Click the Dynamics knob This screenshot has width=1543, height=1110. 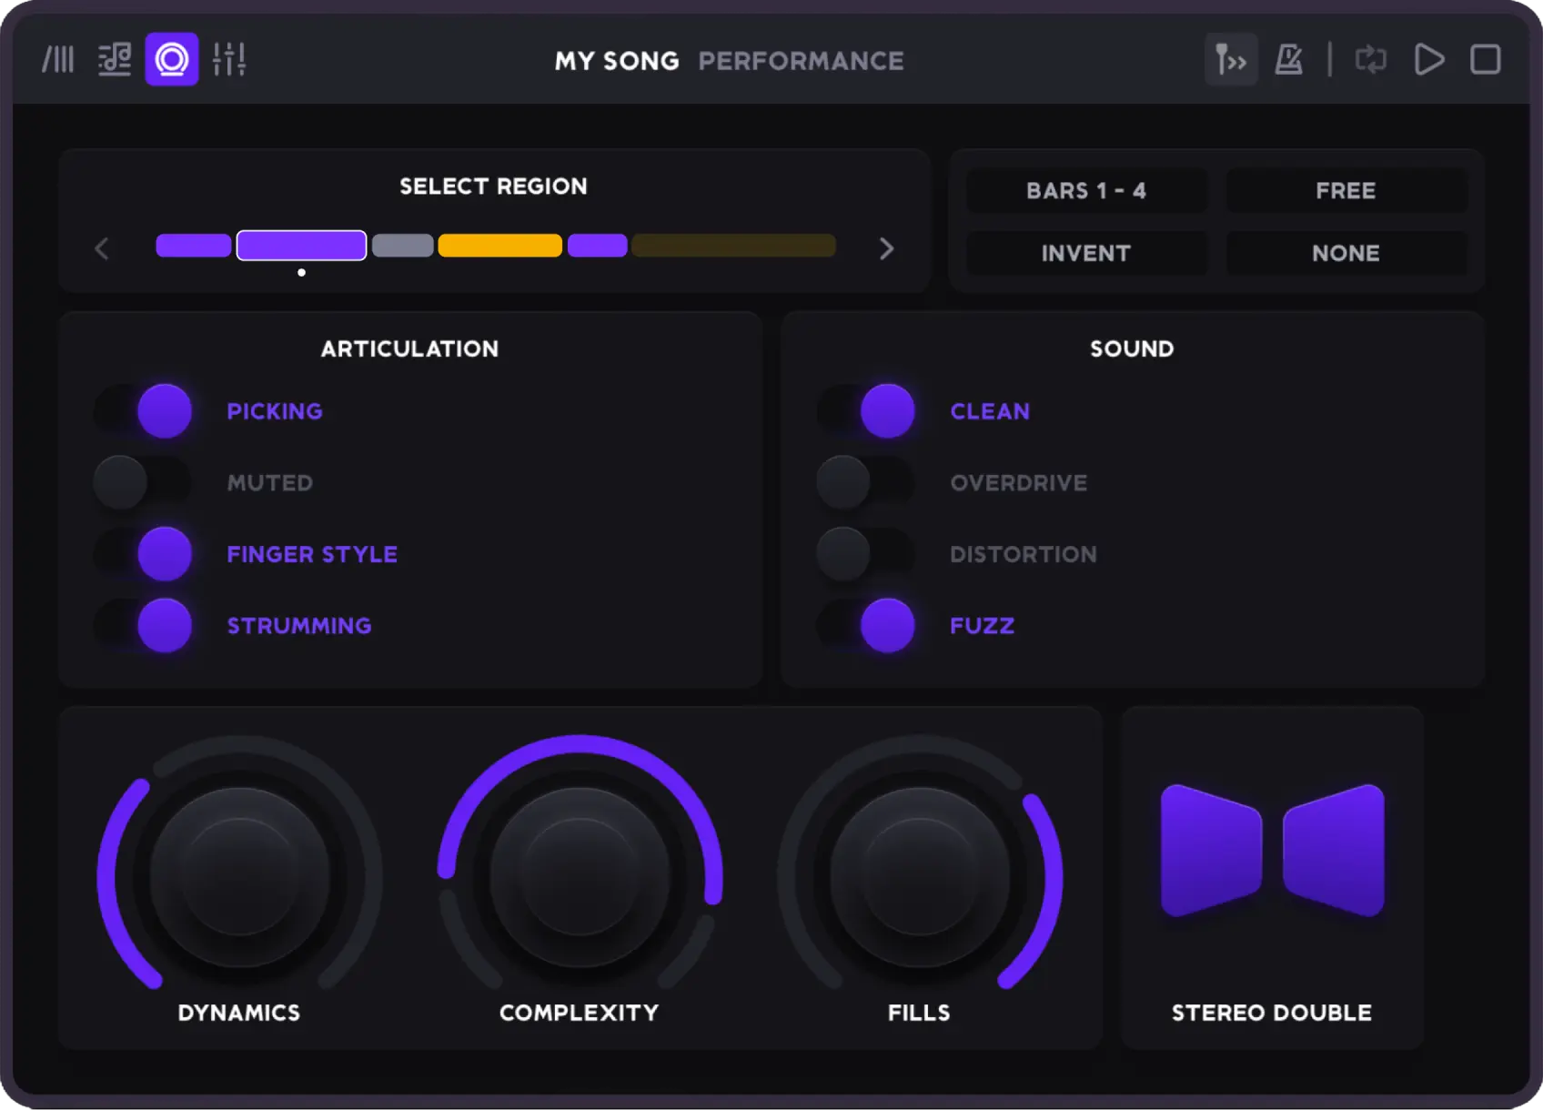point(240,877)
